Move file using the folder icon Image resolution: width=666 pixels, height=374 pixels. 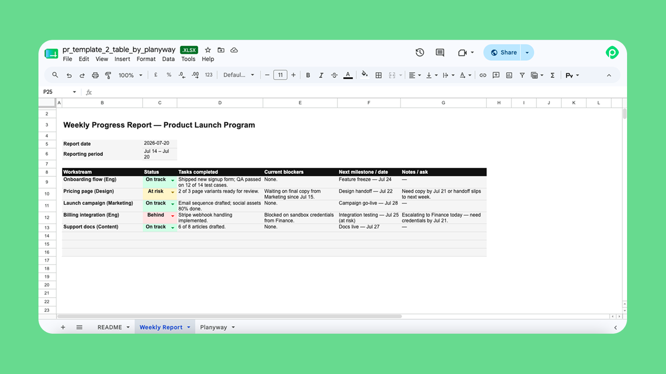pyautogui.click(x=221, y=50)
